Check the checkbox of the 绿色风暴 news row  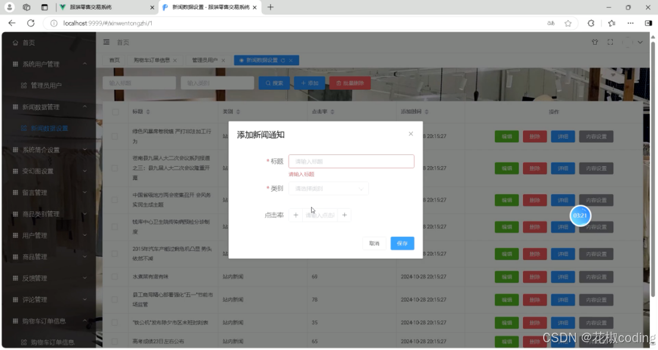115,136
